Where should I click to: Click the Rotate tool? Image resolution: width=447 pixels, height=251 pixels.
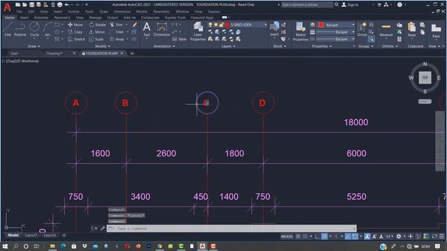tap(98, 25)
